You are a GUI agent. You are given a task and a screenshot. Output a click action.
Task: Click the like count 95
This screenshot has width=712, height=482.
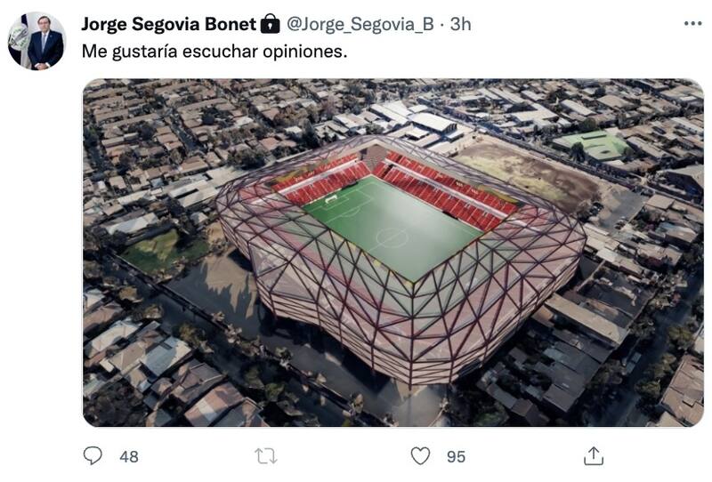click(456, 456)
